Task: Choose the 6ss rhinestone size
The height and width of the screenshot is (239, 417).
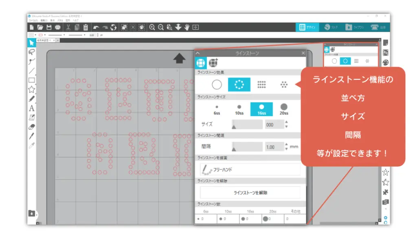Action: 217,109
